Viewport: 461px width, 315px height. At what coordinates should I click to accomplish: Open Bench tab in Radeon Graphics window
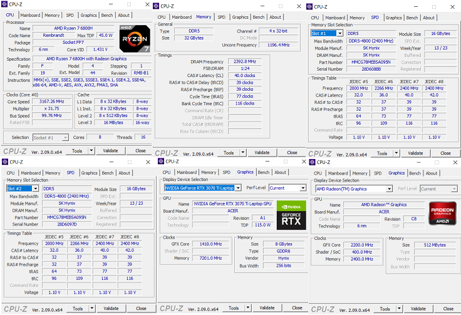[415, 173]
